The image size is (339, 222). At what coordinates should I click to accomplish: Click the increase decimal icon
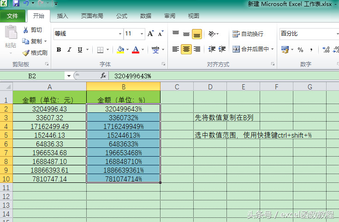326,50
